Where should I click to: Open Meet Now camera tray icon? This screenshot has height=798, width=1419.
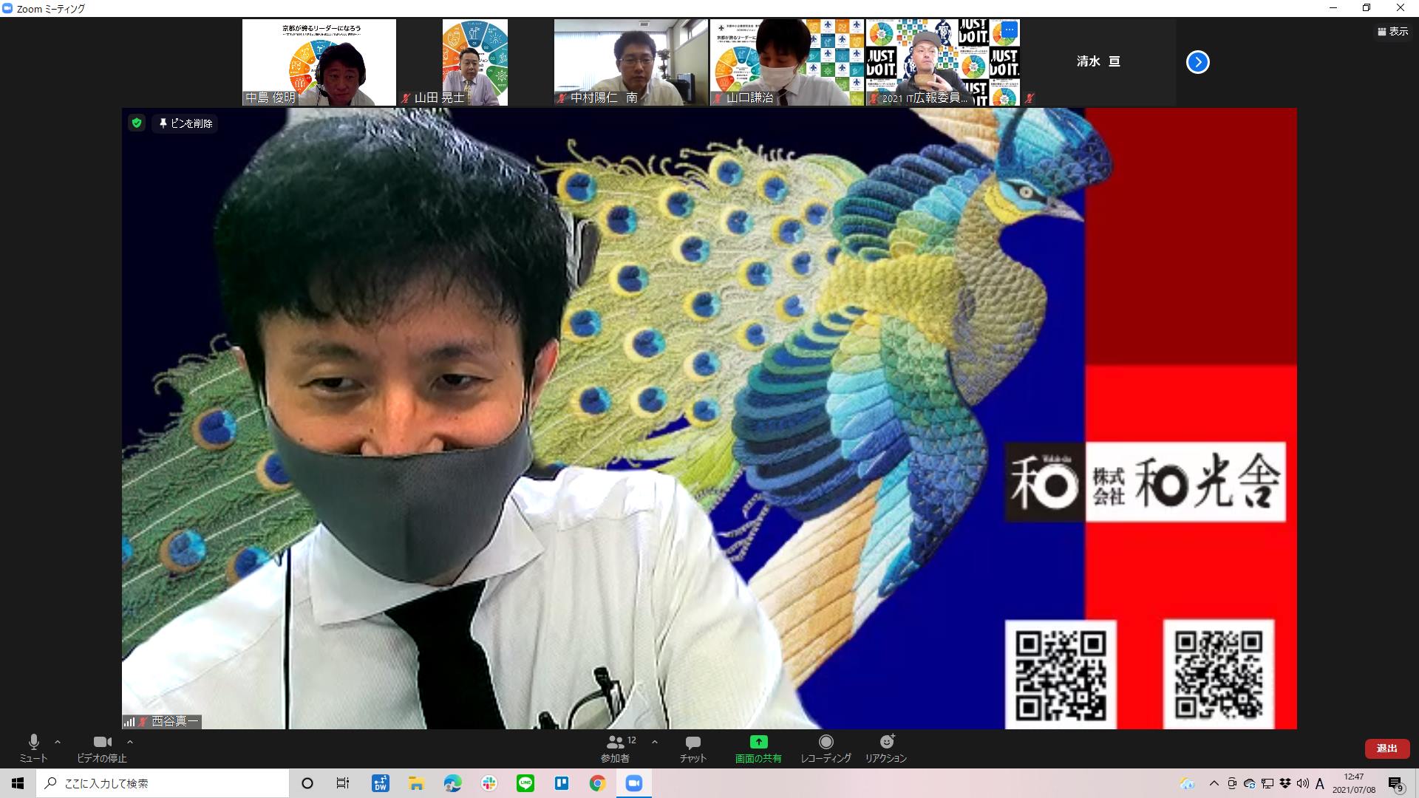point(1231,783)
